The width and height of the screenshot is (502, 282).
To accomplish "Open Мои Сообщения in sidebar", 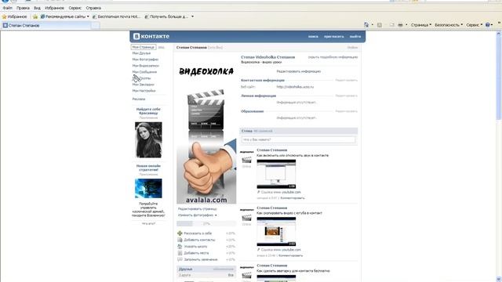I will tap(144, 72).
